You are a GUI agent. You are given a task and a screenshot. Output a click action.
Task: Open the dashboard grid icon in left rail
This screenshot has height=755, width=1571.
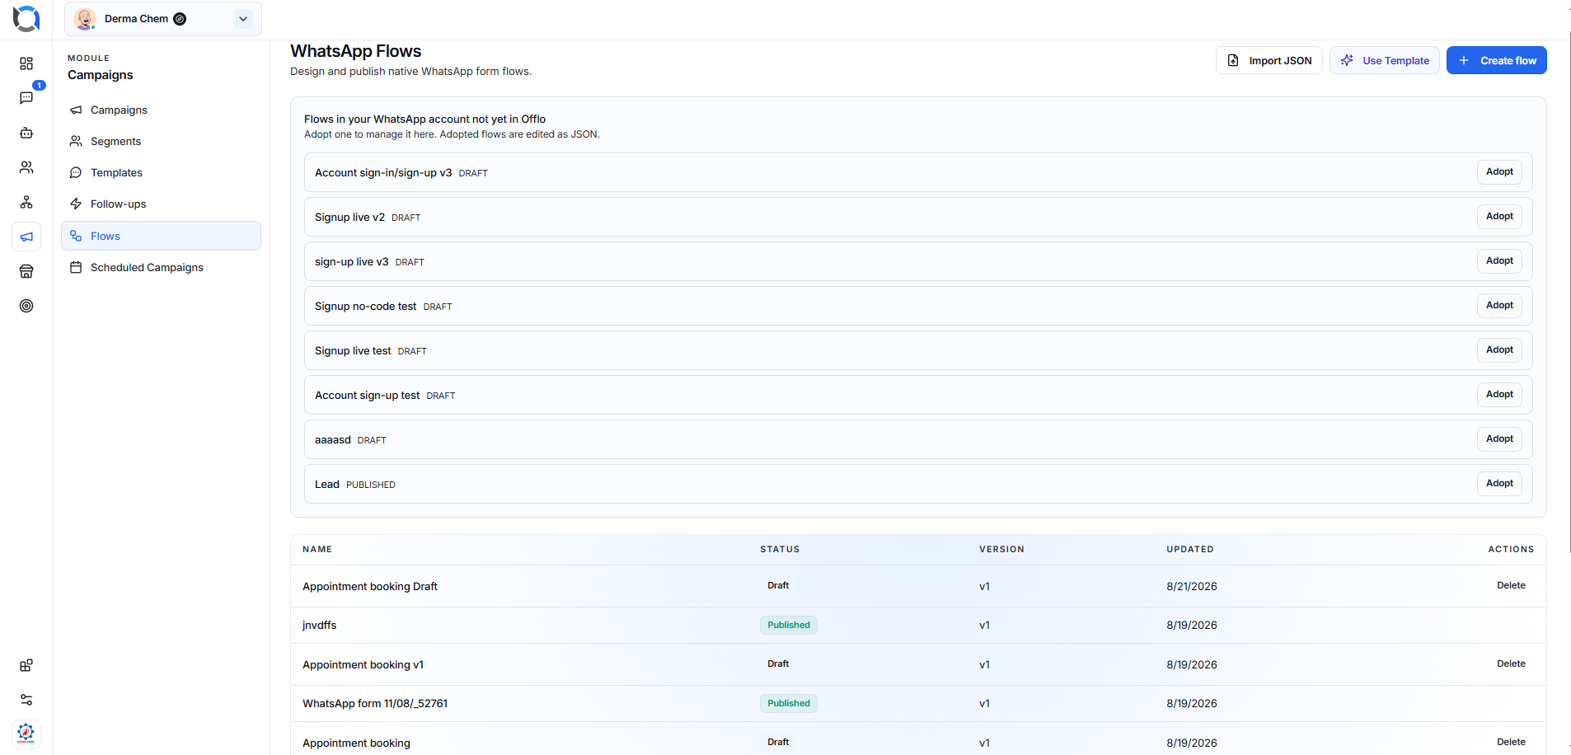pyautogui.click(x=26, y=63)
